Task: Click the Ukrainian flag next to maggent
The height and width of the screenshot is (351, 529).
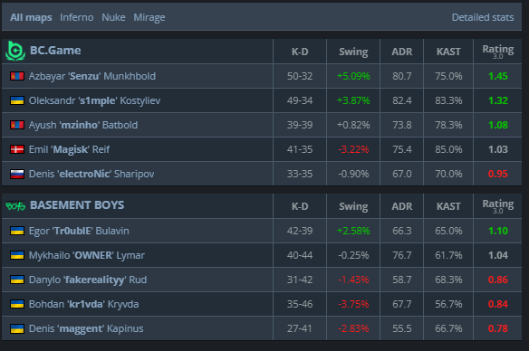Action: tap(17, 328)
